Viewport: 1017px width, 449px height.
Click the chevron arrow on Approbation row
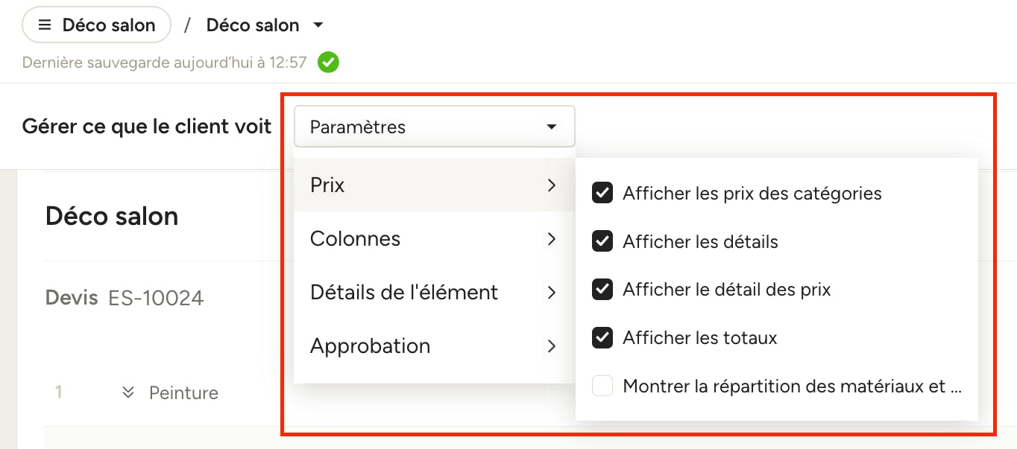tap(551, 346)
